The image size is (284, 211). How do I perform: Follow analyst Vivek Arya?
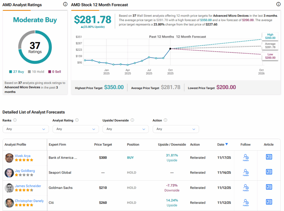(x=246, y=157)
